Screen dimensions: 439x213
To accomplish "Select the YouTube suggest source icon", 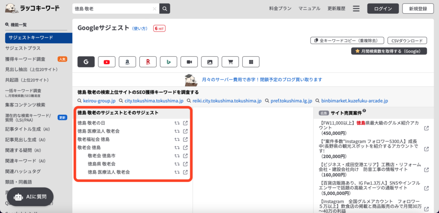I will click(107, 62).
